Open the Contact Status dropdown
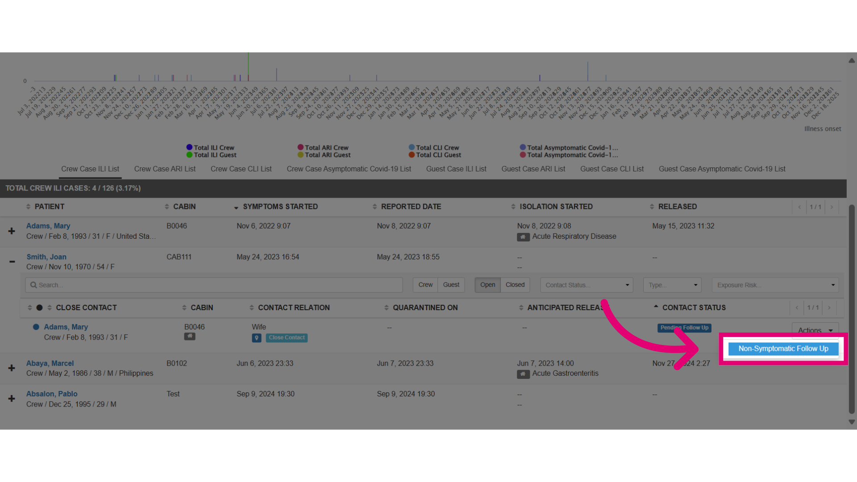The image size is (857, 482). (587, 285)
